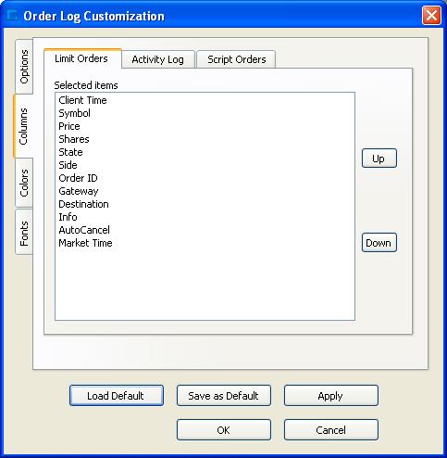The image size is (447, 458).
Task: Switch to the Options side tab
Action: point(24,67)
